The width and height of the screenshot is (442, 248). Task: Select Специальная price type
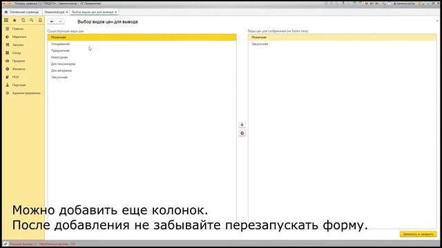142,44
